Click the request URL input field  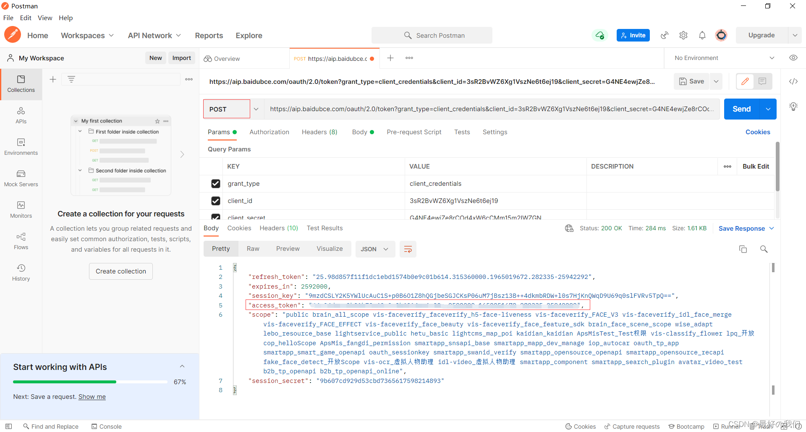click(492, 109)
